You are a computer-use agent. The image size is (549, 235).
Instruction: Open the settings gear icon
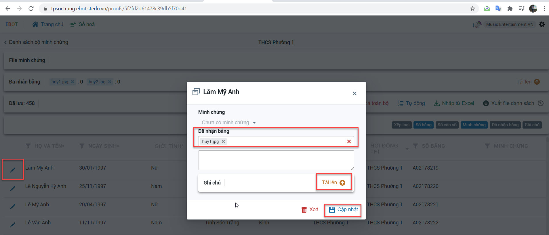coord(542,24)
